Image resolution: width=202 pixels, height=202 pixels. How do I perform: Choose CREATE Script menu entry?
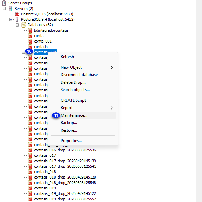83,100
